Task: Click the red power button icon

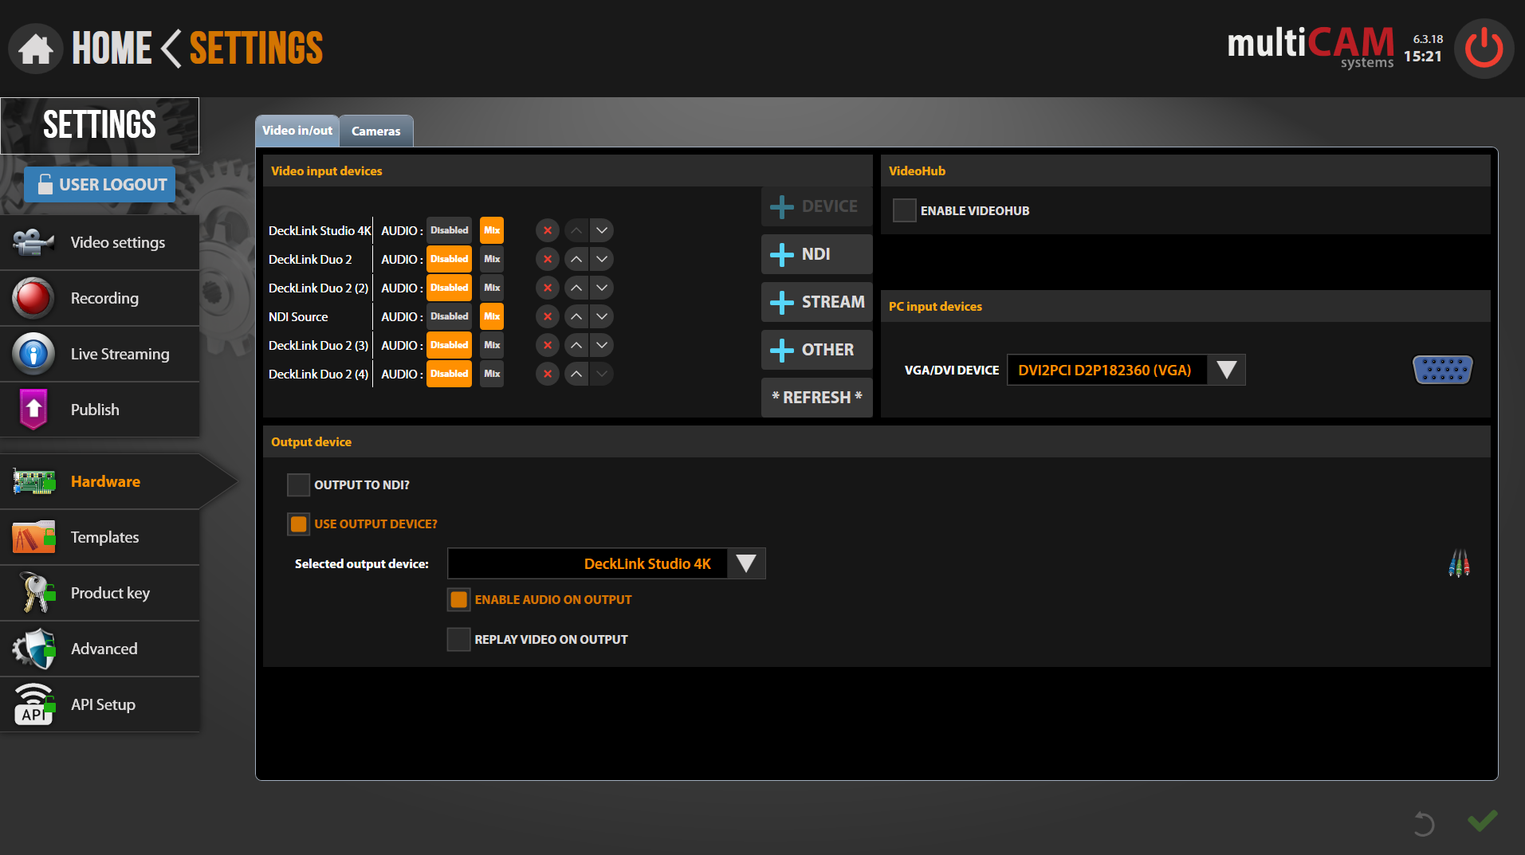Action: point(1484,49)
